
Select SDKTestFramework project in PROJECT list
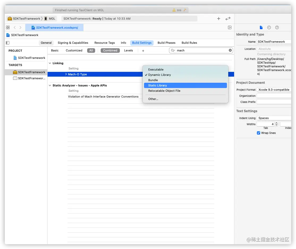(x=29, y=58)
